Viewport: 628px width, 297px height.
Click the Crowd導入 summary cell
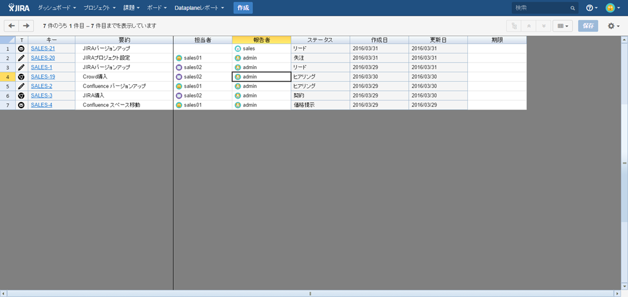click(124, 76)
